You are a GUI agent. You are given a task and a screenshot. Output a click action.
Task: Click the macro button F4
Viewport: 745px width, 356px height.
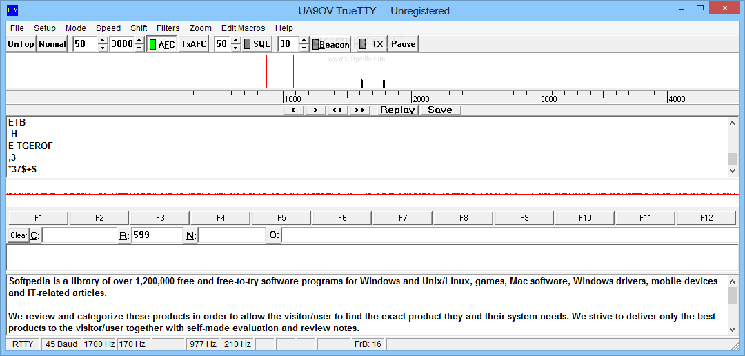tap(221, 218)
